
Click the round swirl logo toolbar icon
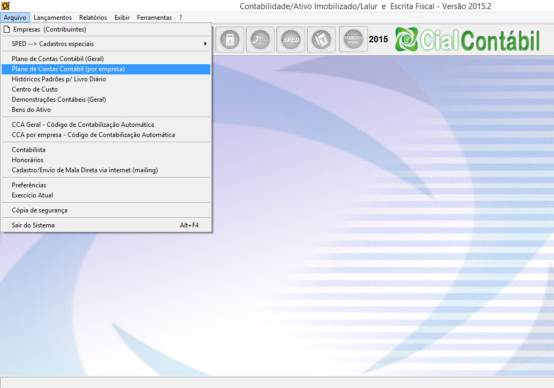coord(261,40)
